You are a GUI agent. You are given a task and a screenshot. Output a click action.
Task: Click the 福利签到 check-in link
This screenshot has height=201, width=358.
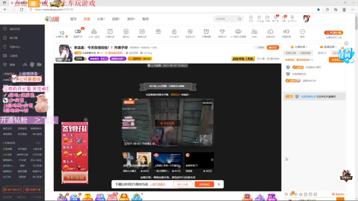(x=273, y=59)
